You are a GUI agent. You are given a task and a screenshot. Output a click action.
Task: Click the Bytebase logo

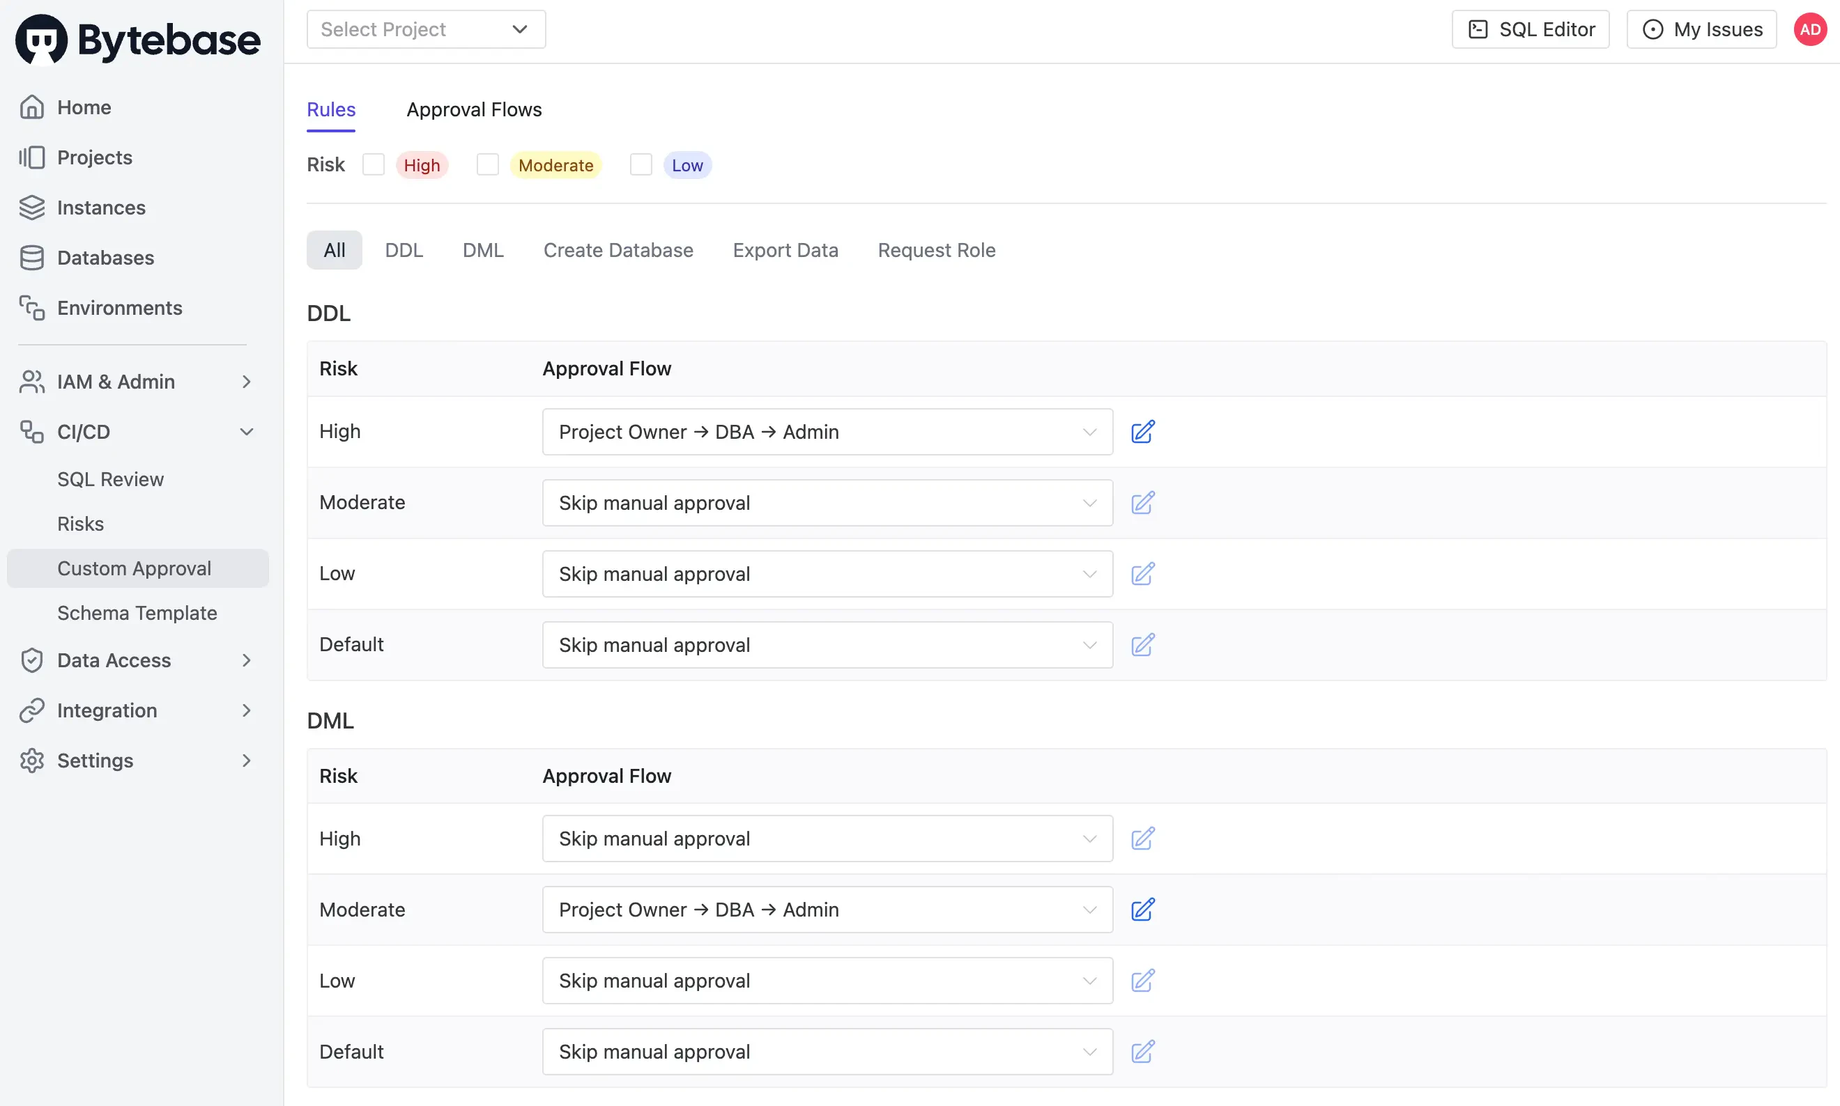click(x=138, y=40)
